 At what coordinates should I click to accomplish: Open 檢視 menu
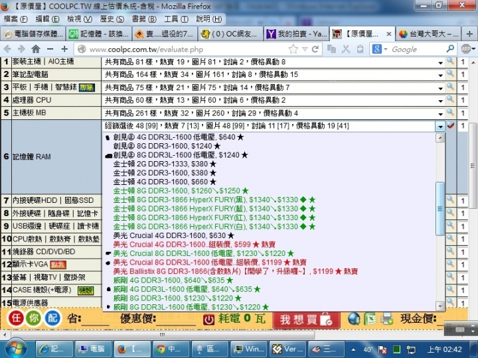[x=79, y=19]
